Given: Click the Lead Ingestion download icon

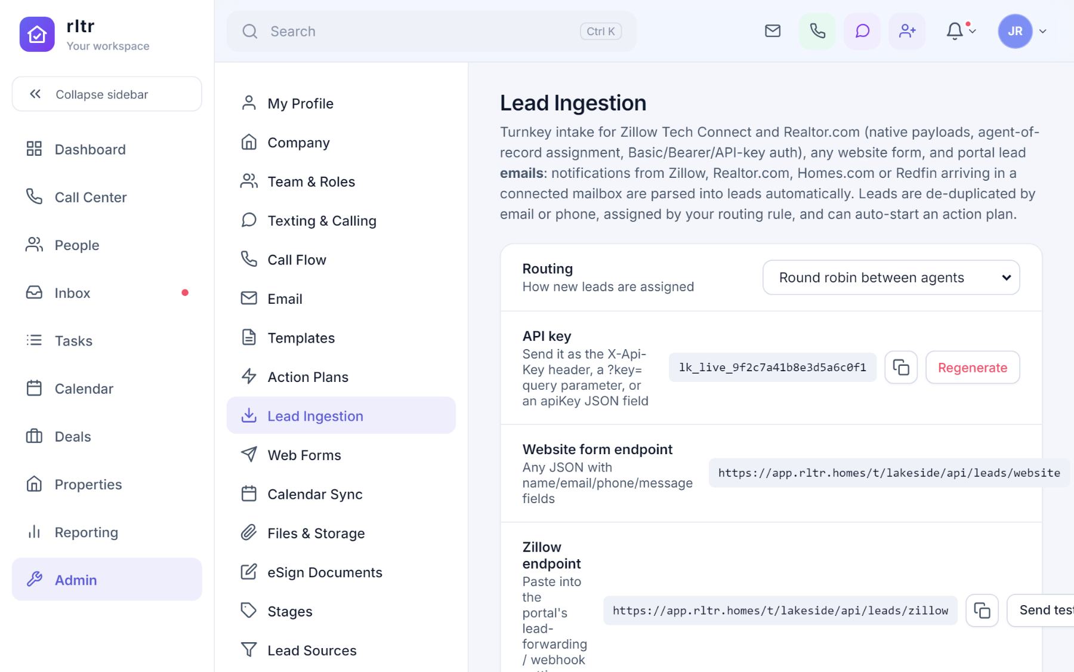Looking at the screenshot, I should [x=249, y=415].
